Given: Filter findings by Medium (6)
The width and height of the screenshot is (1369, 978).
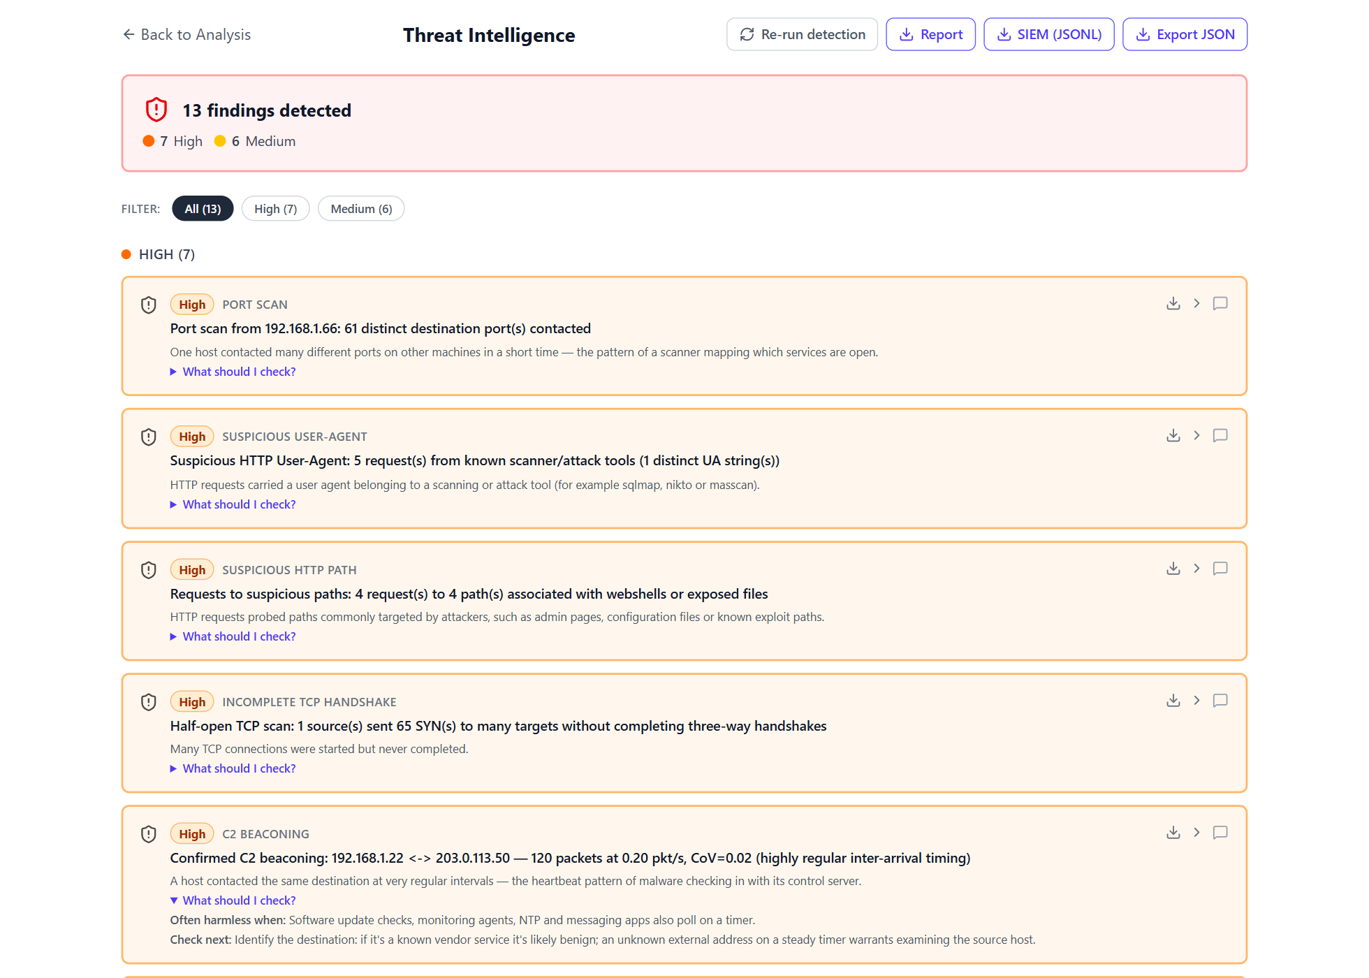Looking at the screenshot, I should [361, 209].
